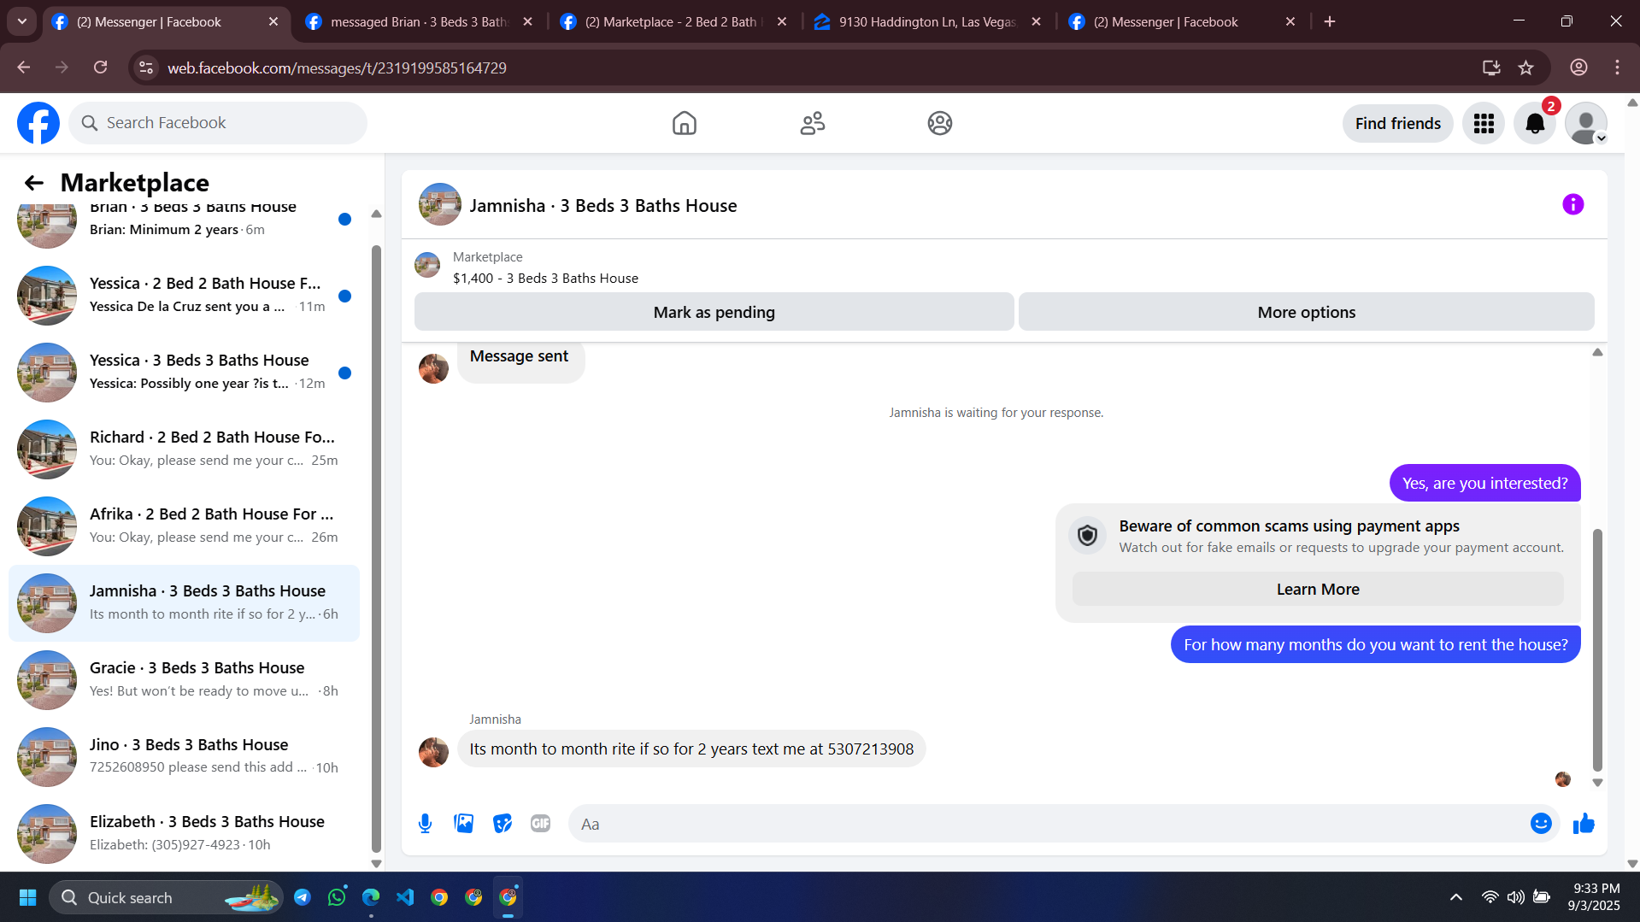Click the Quick search taskbar box
This screenshot has width=1640, height=922.
tap(167, 897)
